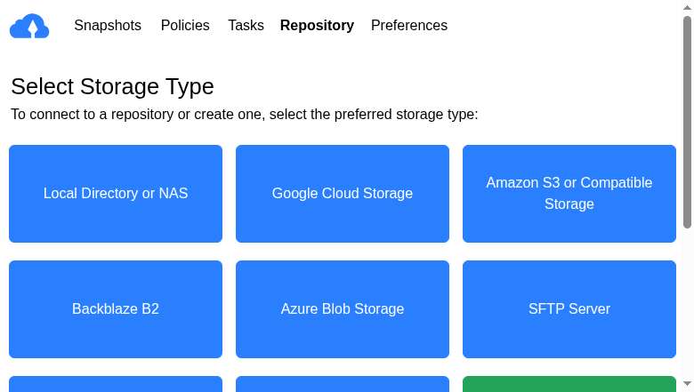Click the partially visible green storage button
The height and width of the screenshot is (392, 694).
click(x=569, y=385)
